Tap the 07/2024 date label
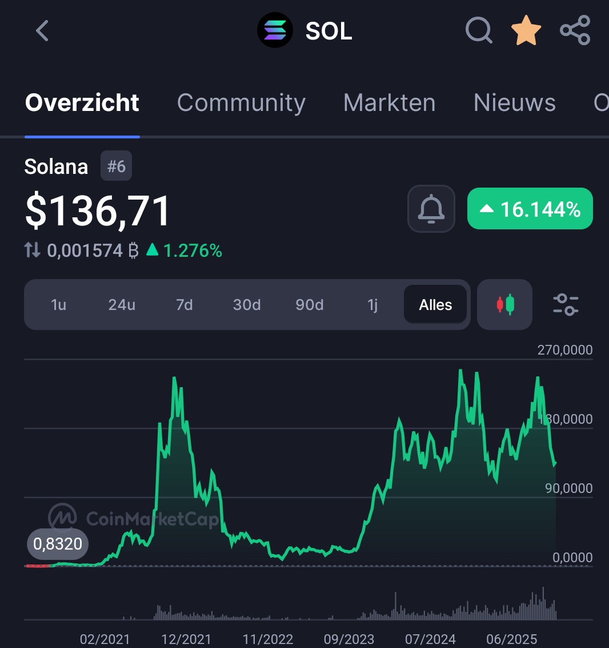Screen dimensions: 609x648 pos(430,639)
